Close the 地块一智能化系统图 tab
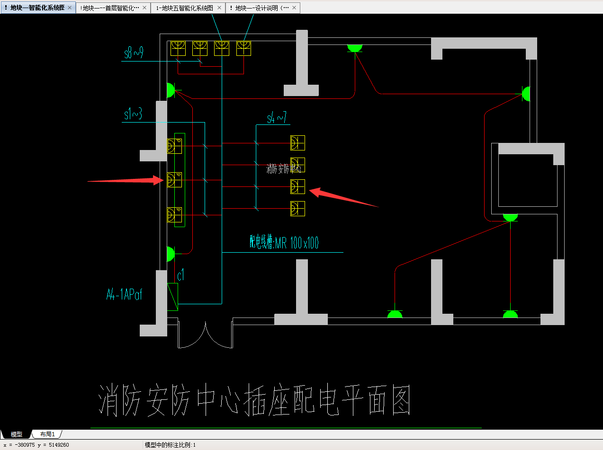Viewport: 603px width, 450px height. pyautogui.click(x=70, y=8)
